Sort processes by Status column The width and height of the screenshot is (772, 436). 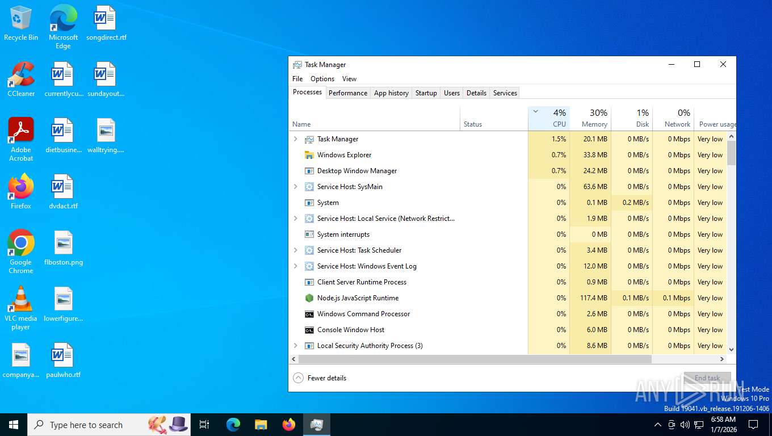[x=494, y=119]
